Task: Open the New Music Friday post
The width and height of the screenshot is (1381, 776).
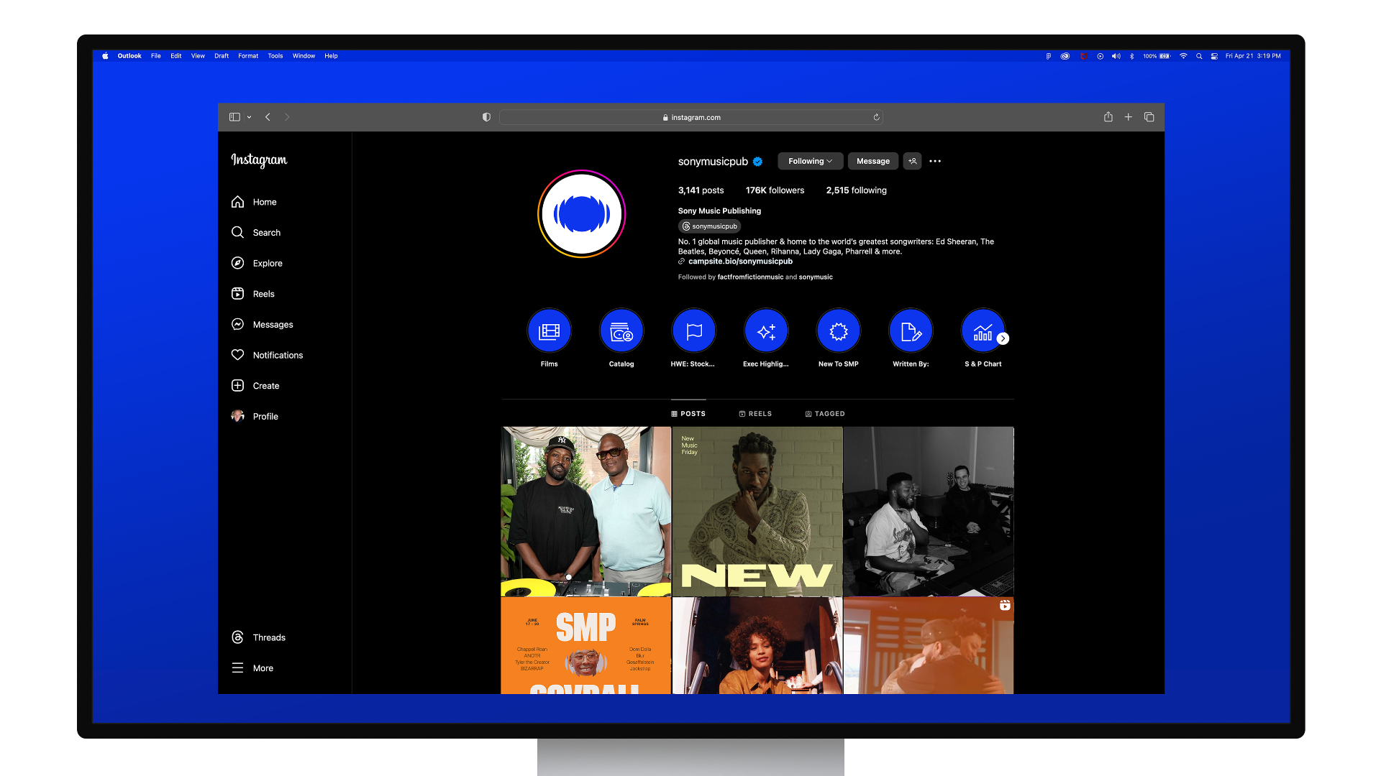Action: click(x=757, y=512)
